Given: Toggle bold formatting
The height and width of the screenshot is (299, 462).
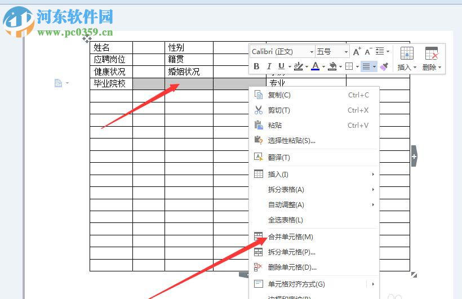Looking at the screenshot, I should (256, 66).
